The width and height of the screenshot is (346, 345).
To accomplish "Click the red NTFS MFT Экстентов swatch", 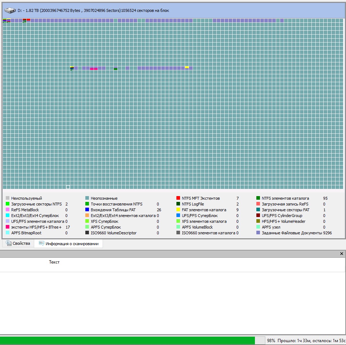I will pyautogui.click(x=178, y=198).
